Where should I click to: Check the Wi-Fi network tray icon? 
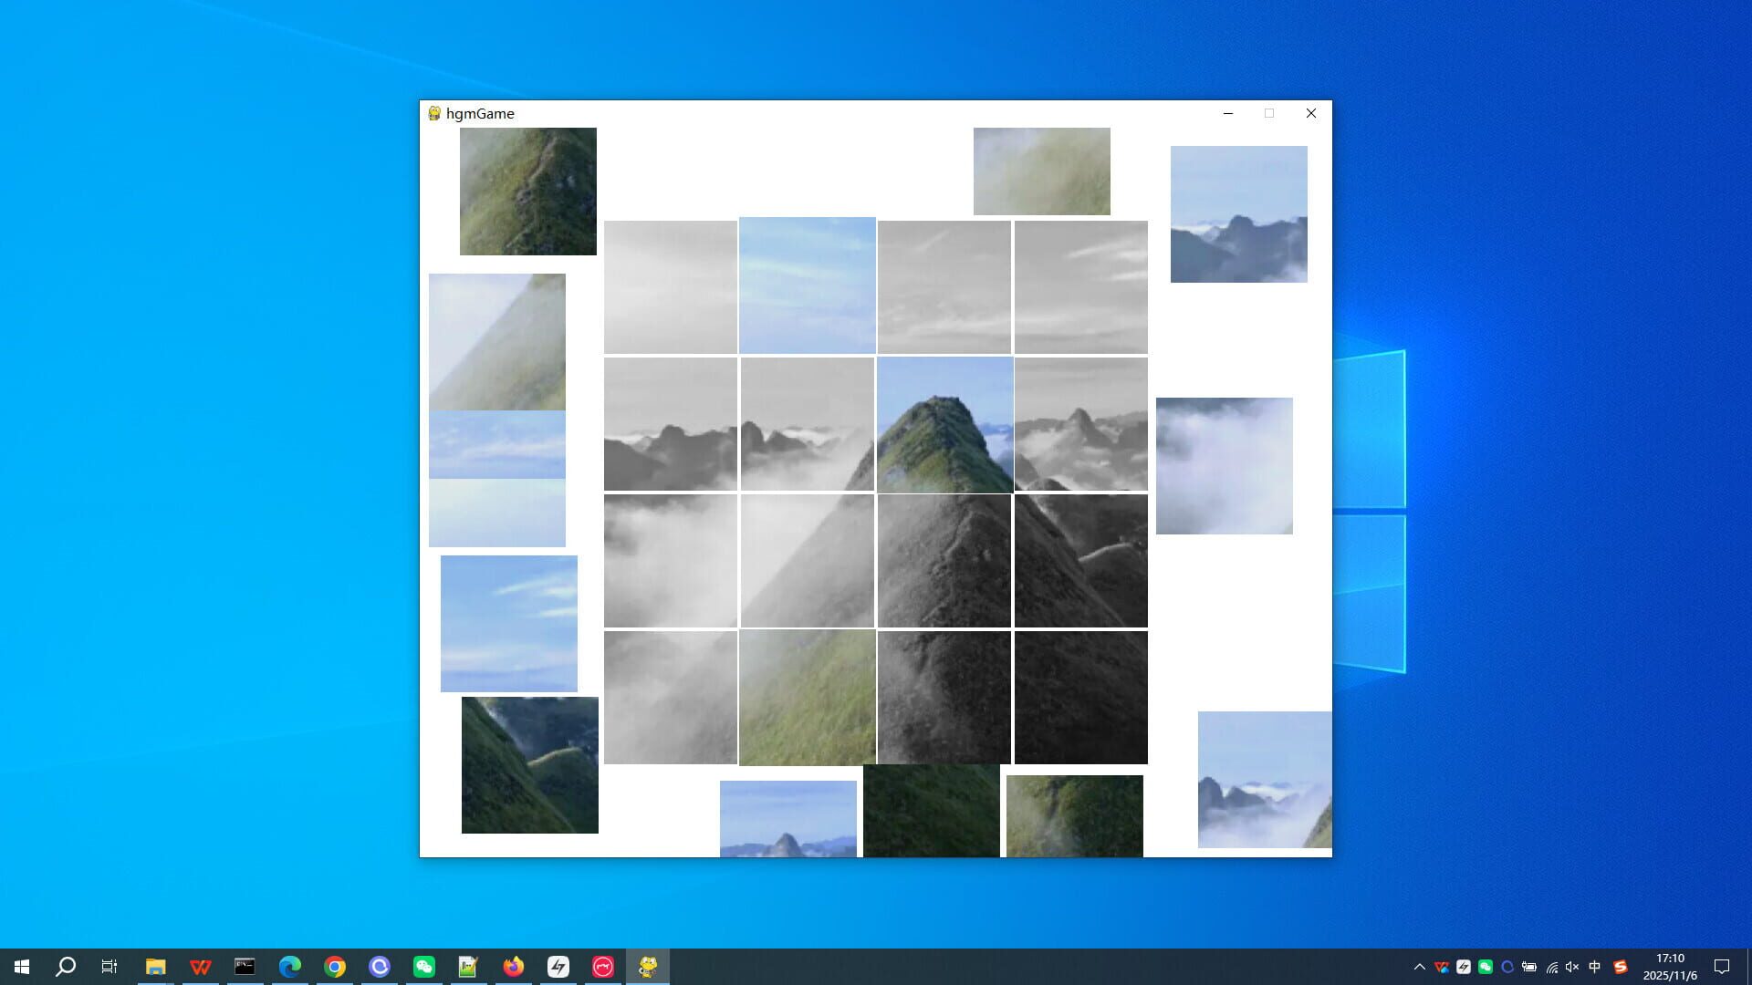(x=1552, y=966)
